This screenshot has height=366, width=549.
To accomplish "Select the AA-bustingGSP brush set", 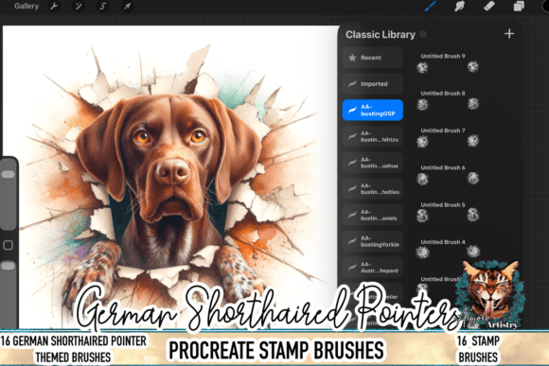I will (x=373, y=111).
